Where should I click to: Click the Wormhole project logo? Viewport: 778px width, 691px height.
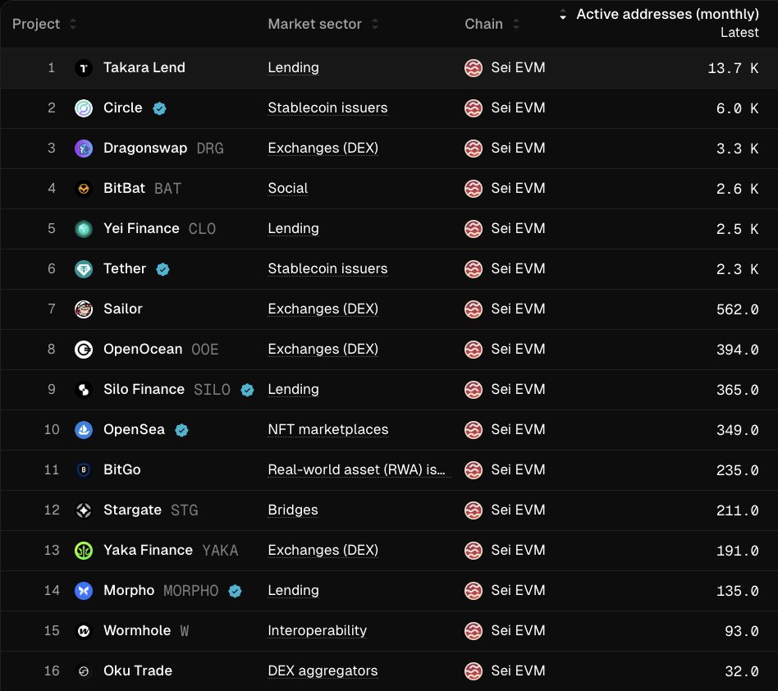coord(84,631)
